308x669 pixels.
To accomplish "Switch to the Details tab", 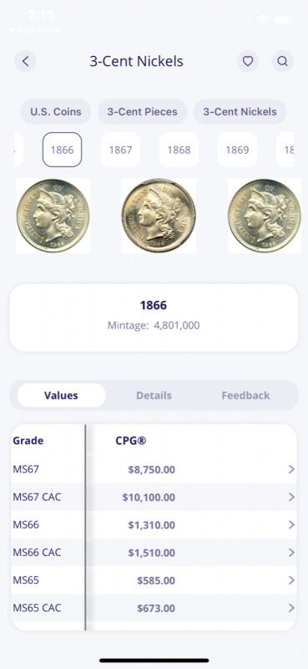I will pyautogui.click(x=154, y=395).
